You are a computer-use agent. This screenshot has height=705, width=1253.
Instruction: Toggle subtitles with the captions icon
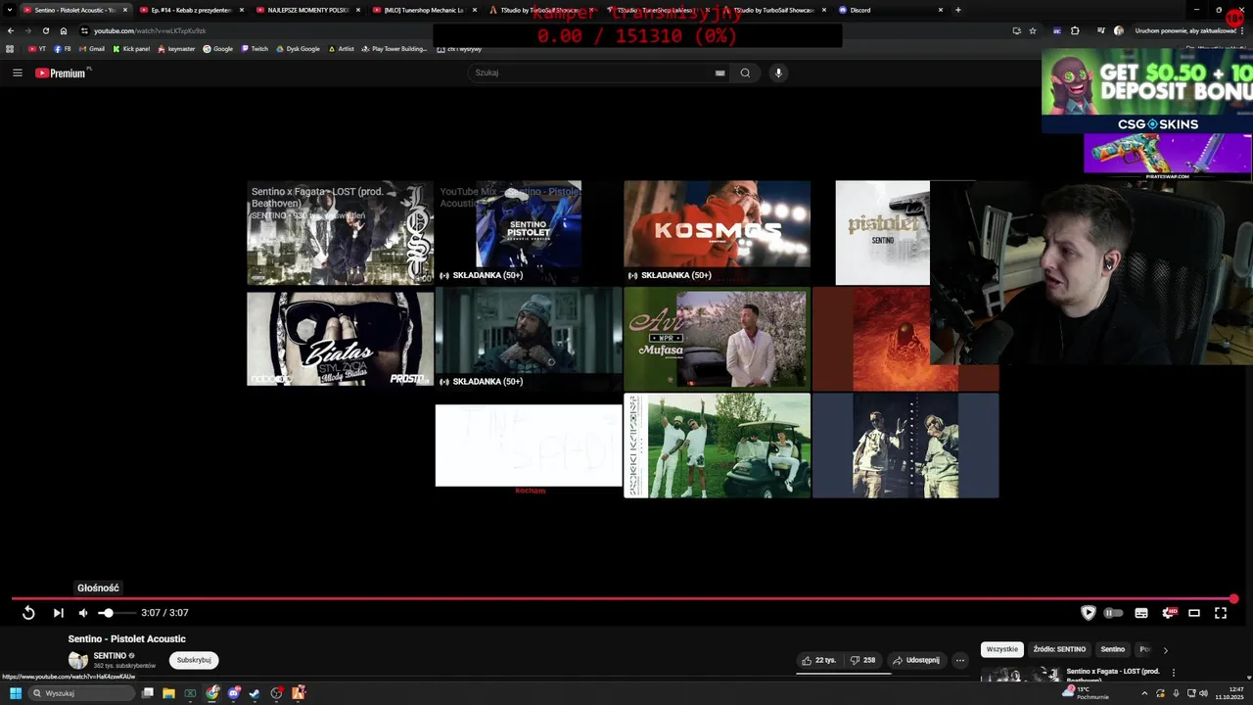pos(1141,613)
